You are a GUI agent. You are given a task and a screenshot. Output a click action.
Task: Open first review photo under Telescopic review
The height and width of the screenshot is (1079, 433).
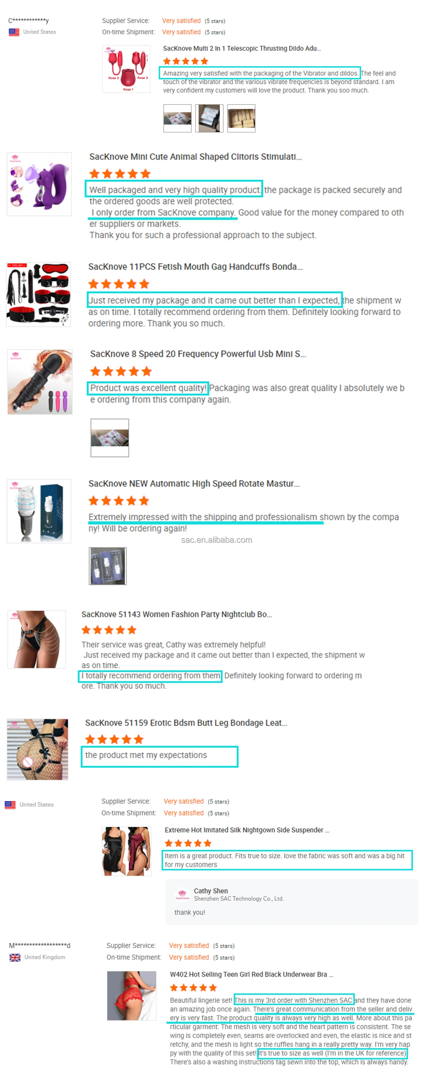pyautogui.click(x=177, y=118)
